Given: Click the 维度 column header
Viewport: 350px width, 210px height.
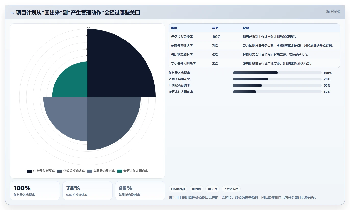Looking at the screenshot, I should (174, 28).
